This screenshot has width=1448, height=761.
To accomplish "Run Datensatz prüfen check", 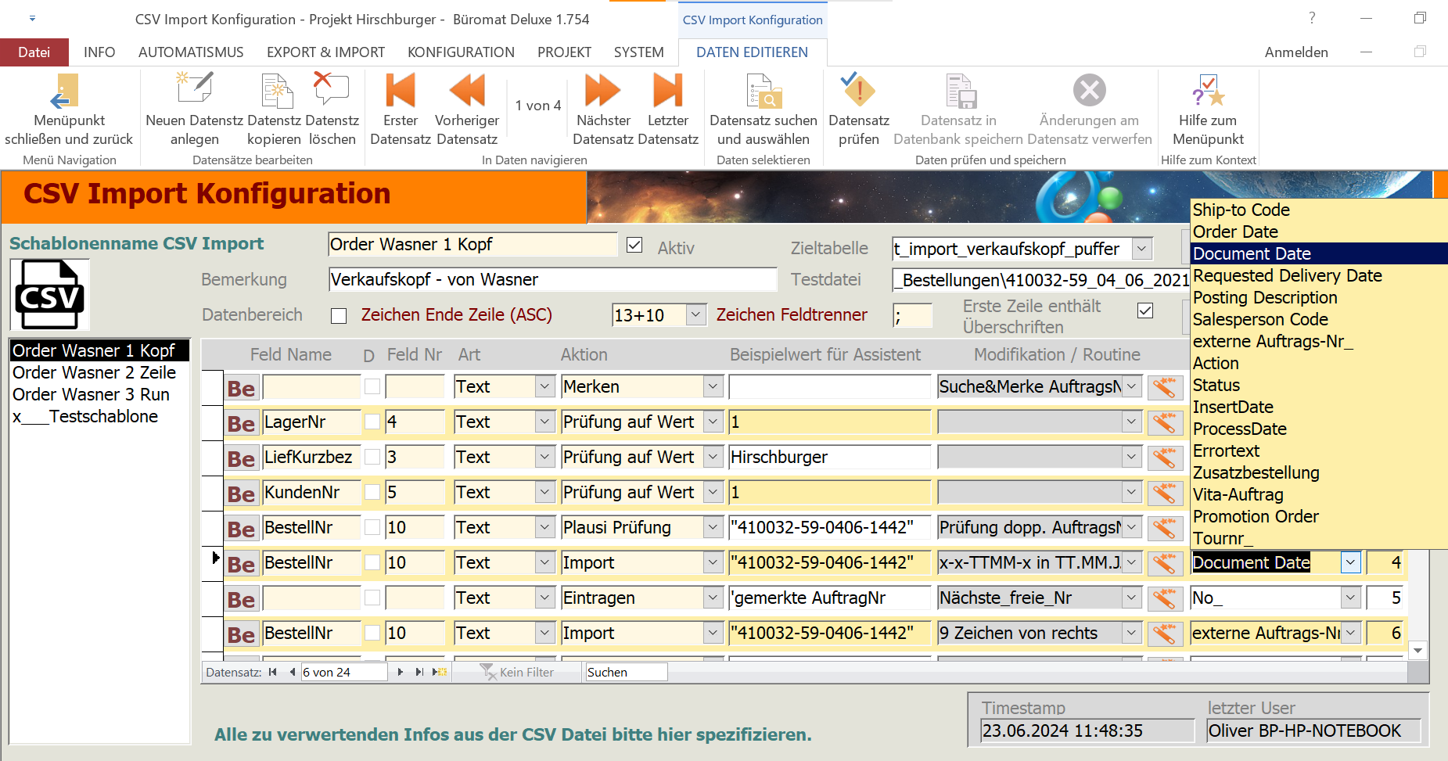I will tap(858, 91).
